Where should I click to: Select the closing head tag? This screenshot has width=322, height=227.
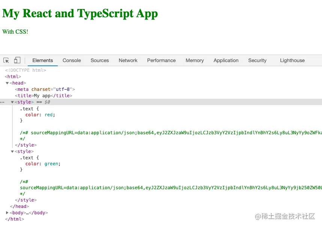point(20,206)
